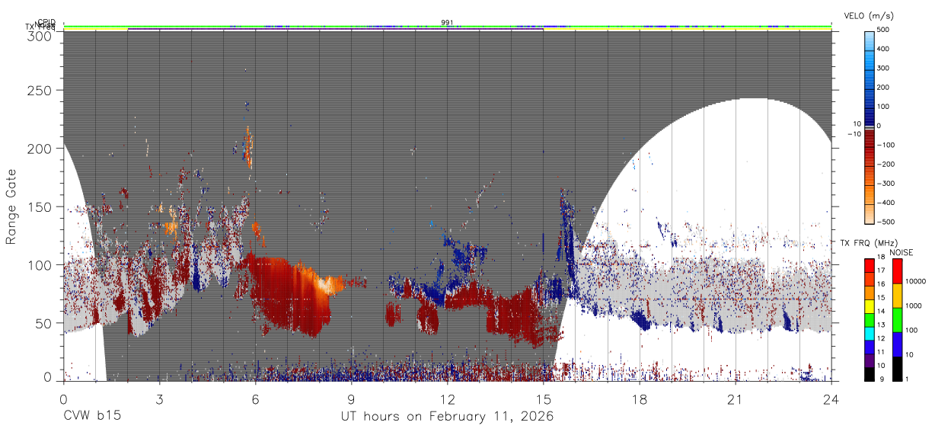Click the black segment of NOISE colorbar
The width and height of the screenshot is (935, 432).
(897, 368)
